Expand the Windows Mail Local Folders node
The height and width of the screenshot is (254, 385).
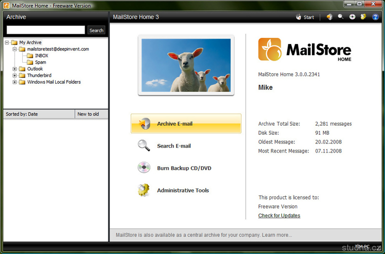(15, 82)
